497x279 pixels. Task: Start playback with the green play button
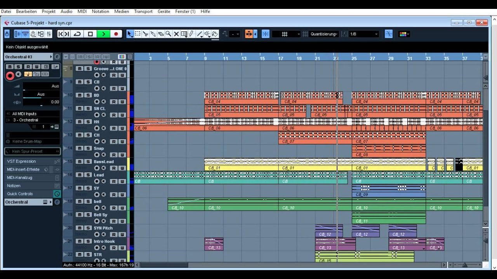pyautogui.click(x=103, y=34)
